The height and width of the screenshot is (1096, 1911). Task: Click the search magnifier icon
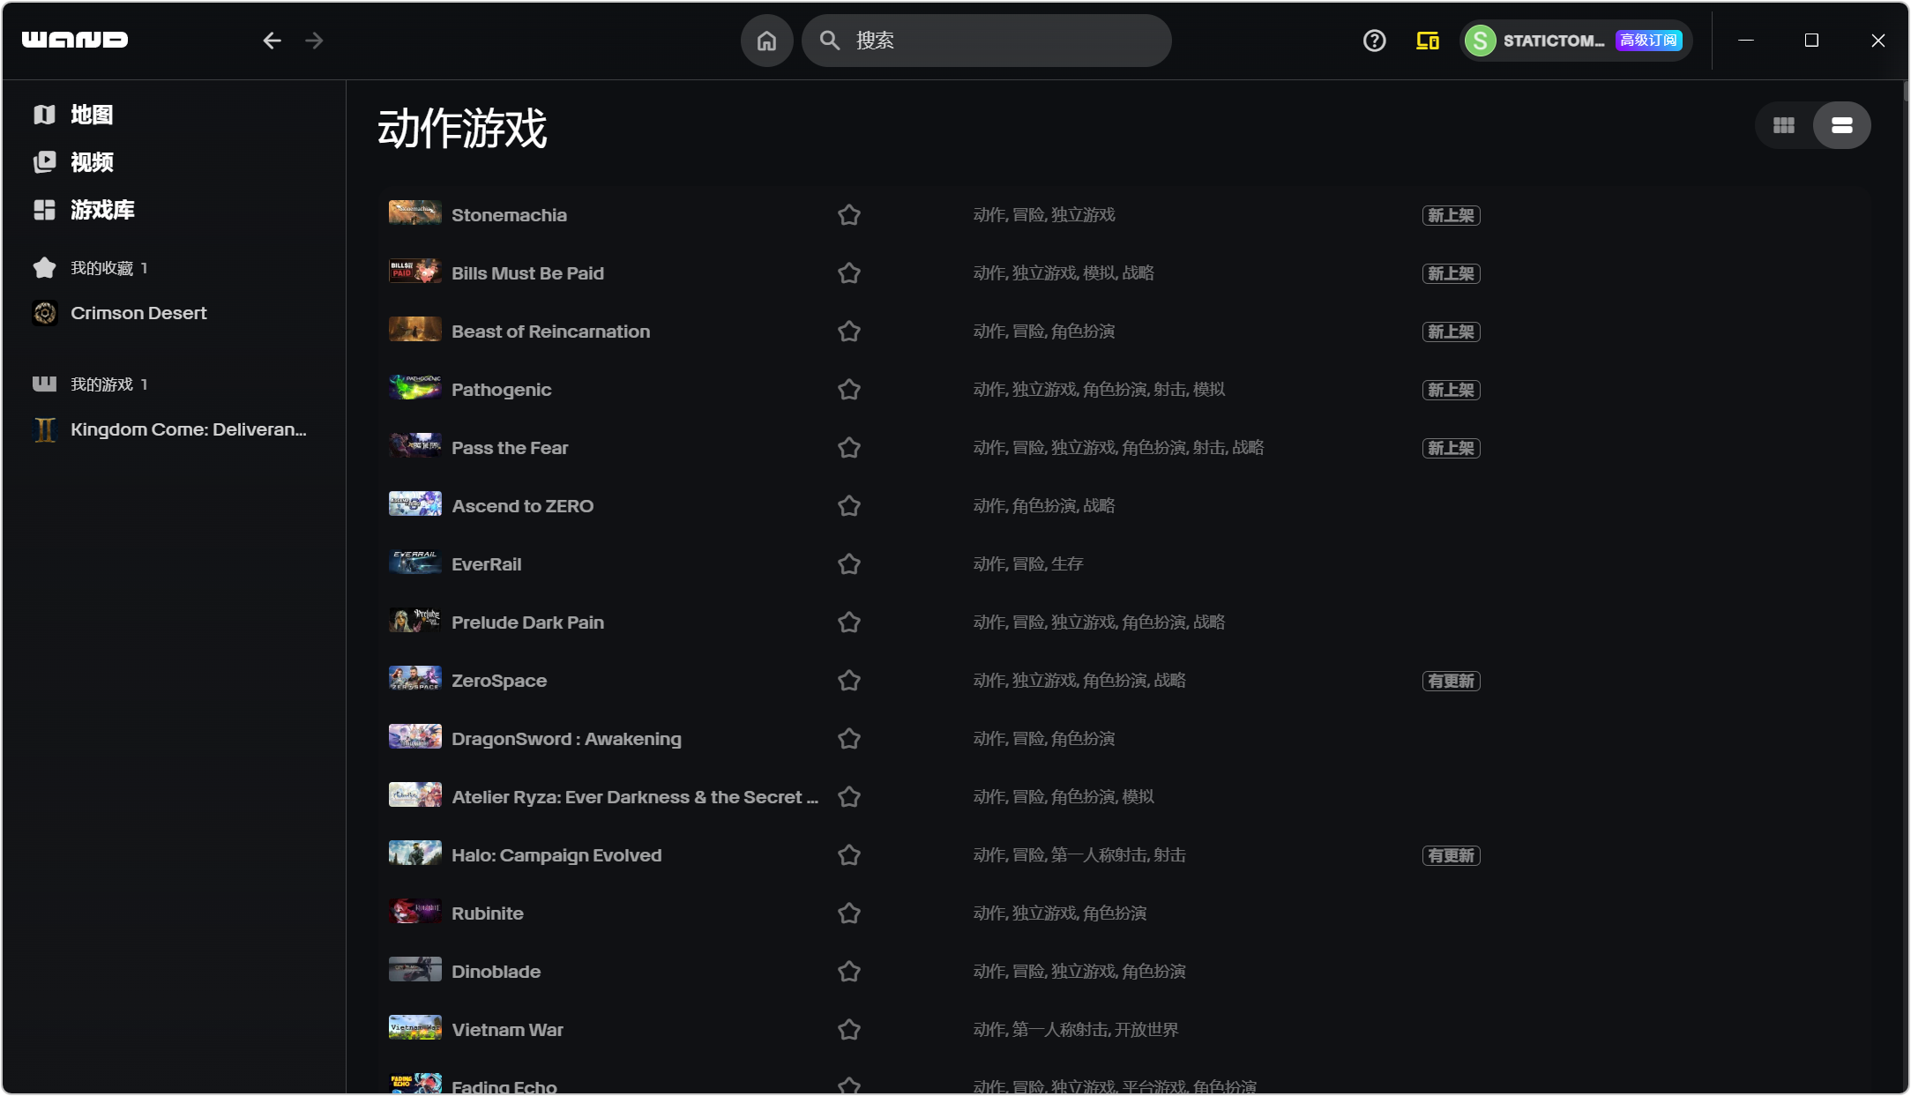[x=830, y=41]
